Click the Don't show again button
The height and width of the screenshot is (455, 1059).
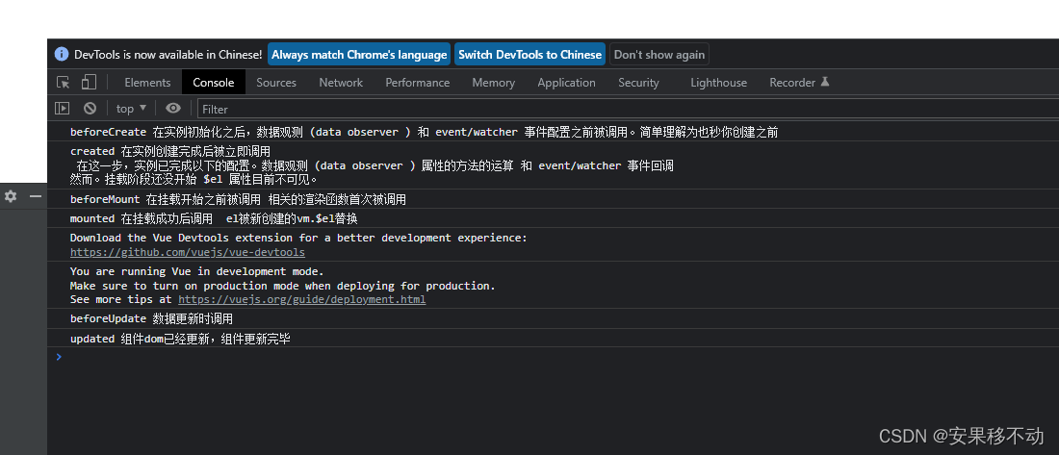click(659, 55)
